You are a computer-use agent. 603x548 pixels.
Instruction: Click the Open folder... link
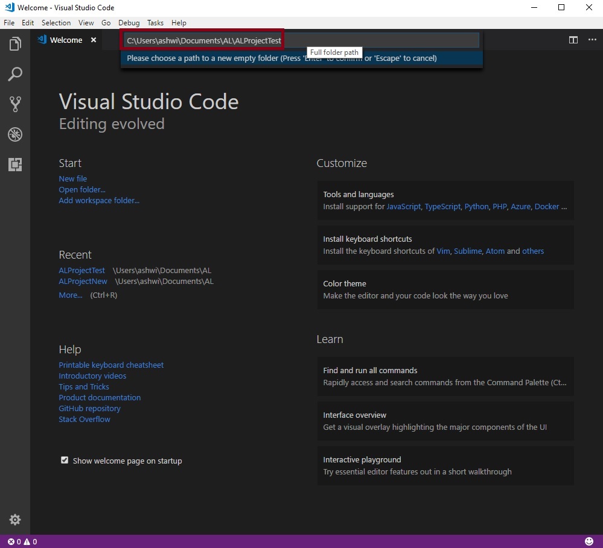click(81, 189)
